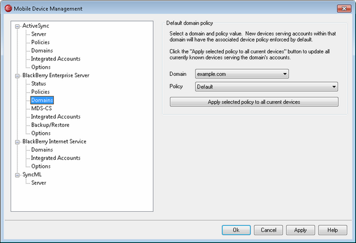Screen dimensions: 356x243
Task: Click the Apply button
Action: coord(300,230)
